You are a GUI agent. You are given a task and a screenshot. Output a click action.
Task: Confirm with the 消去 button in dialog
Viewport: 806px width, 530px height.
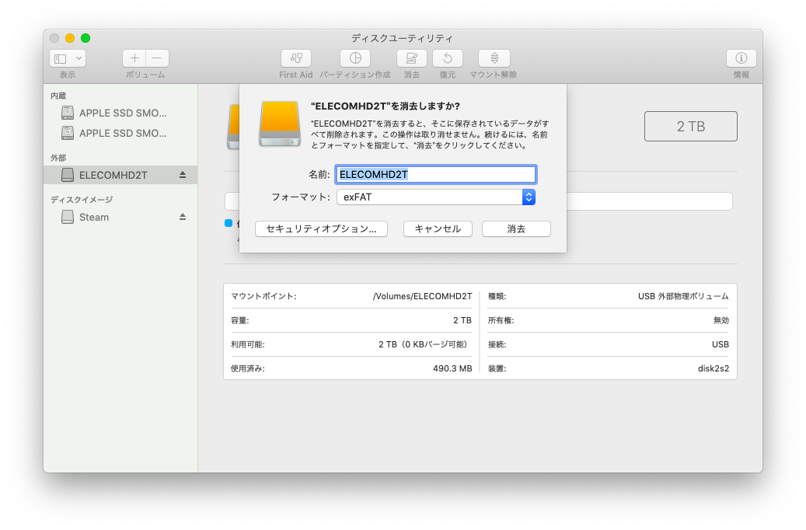(x=516, y=228)
